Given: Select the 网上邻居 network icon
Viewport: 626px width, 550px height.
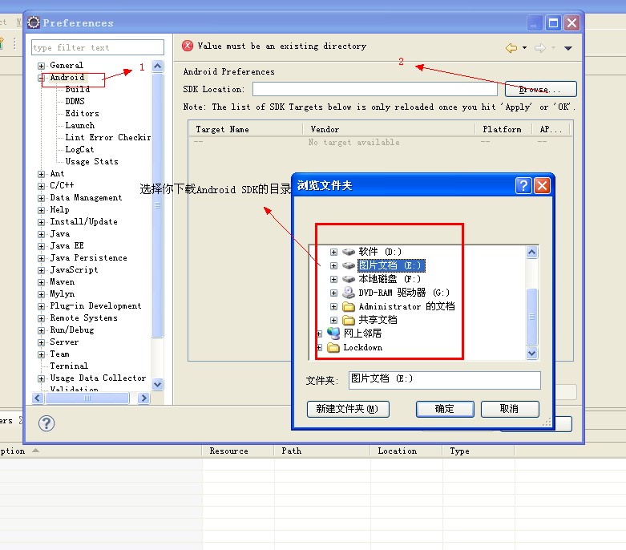Looking at the screenshot, I should coord(333,333).
